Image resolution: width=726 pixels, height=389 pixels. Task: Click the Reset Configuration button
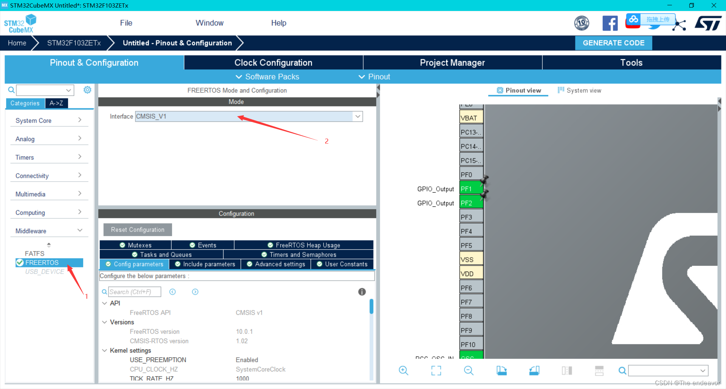[138, 230]
